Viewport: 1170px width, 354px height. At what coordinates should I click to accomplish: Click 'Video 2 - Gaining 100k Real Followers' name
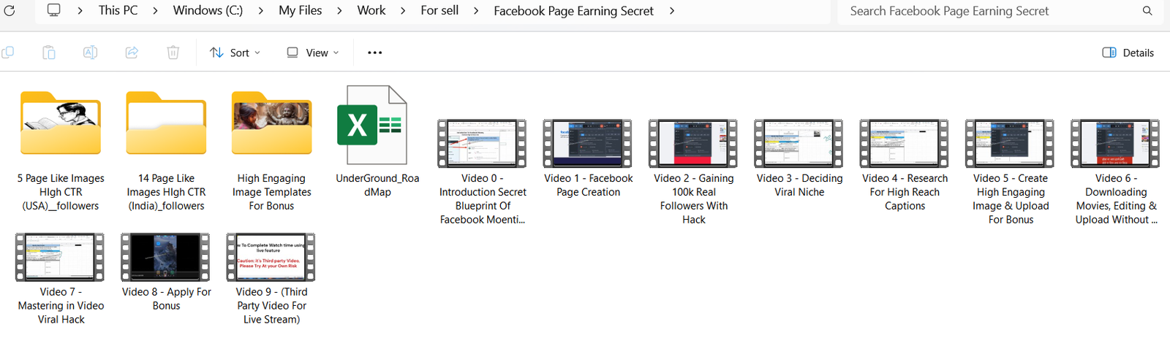click(694, 199)
